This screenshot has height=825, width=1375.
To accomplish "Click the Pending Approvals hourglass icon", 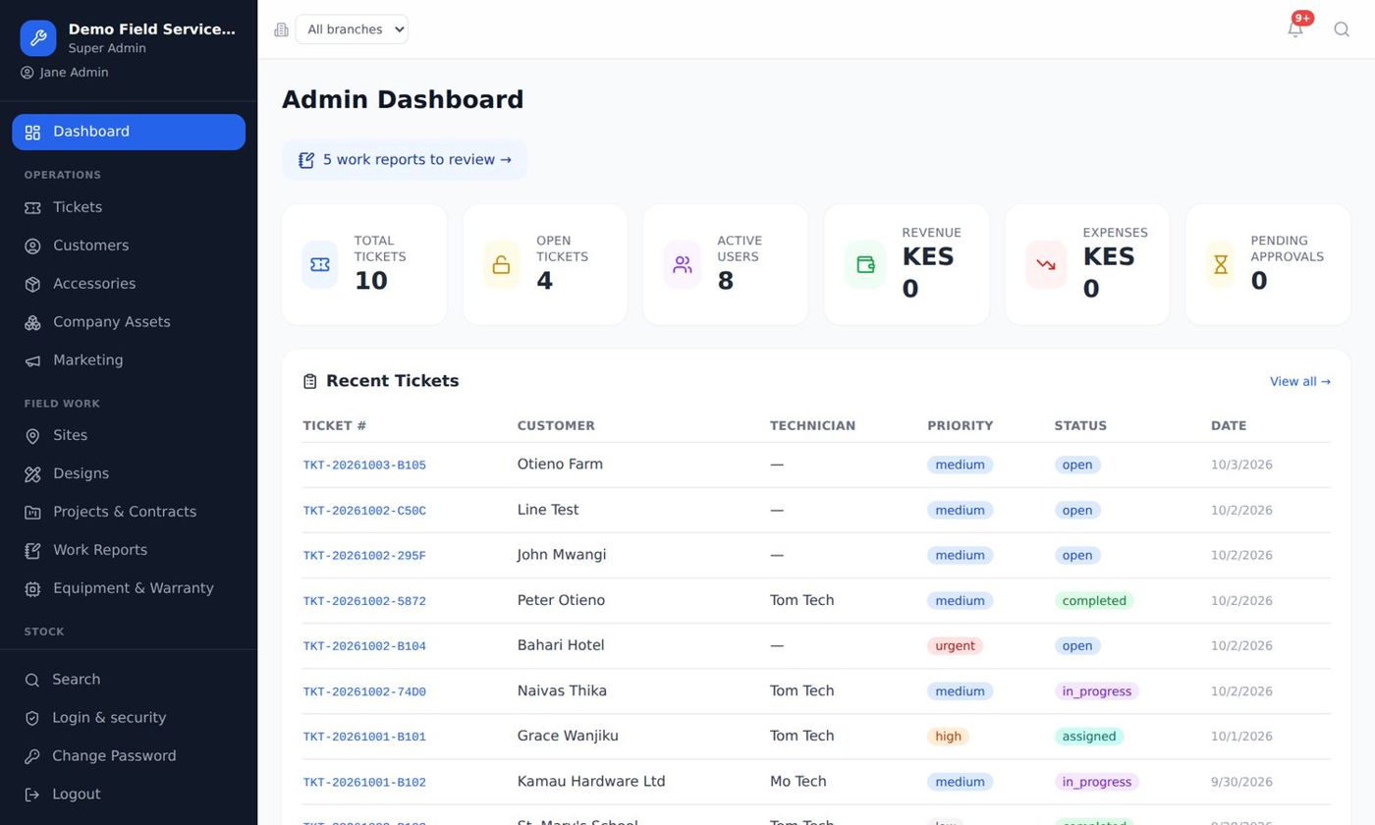I will tap(1221, 264).
